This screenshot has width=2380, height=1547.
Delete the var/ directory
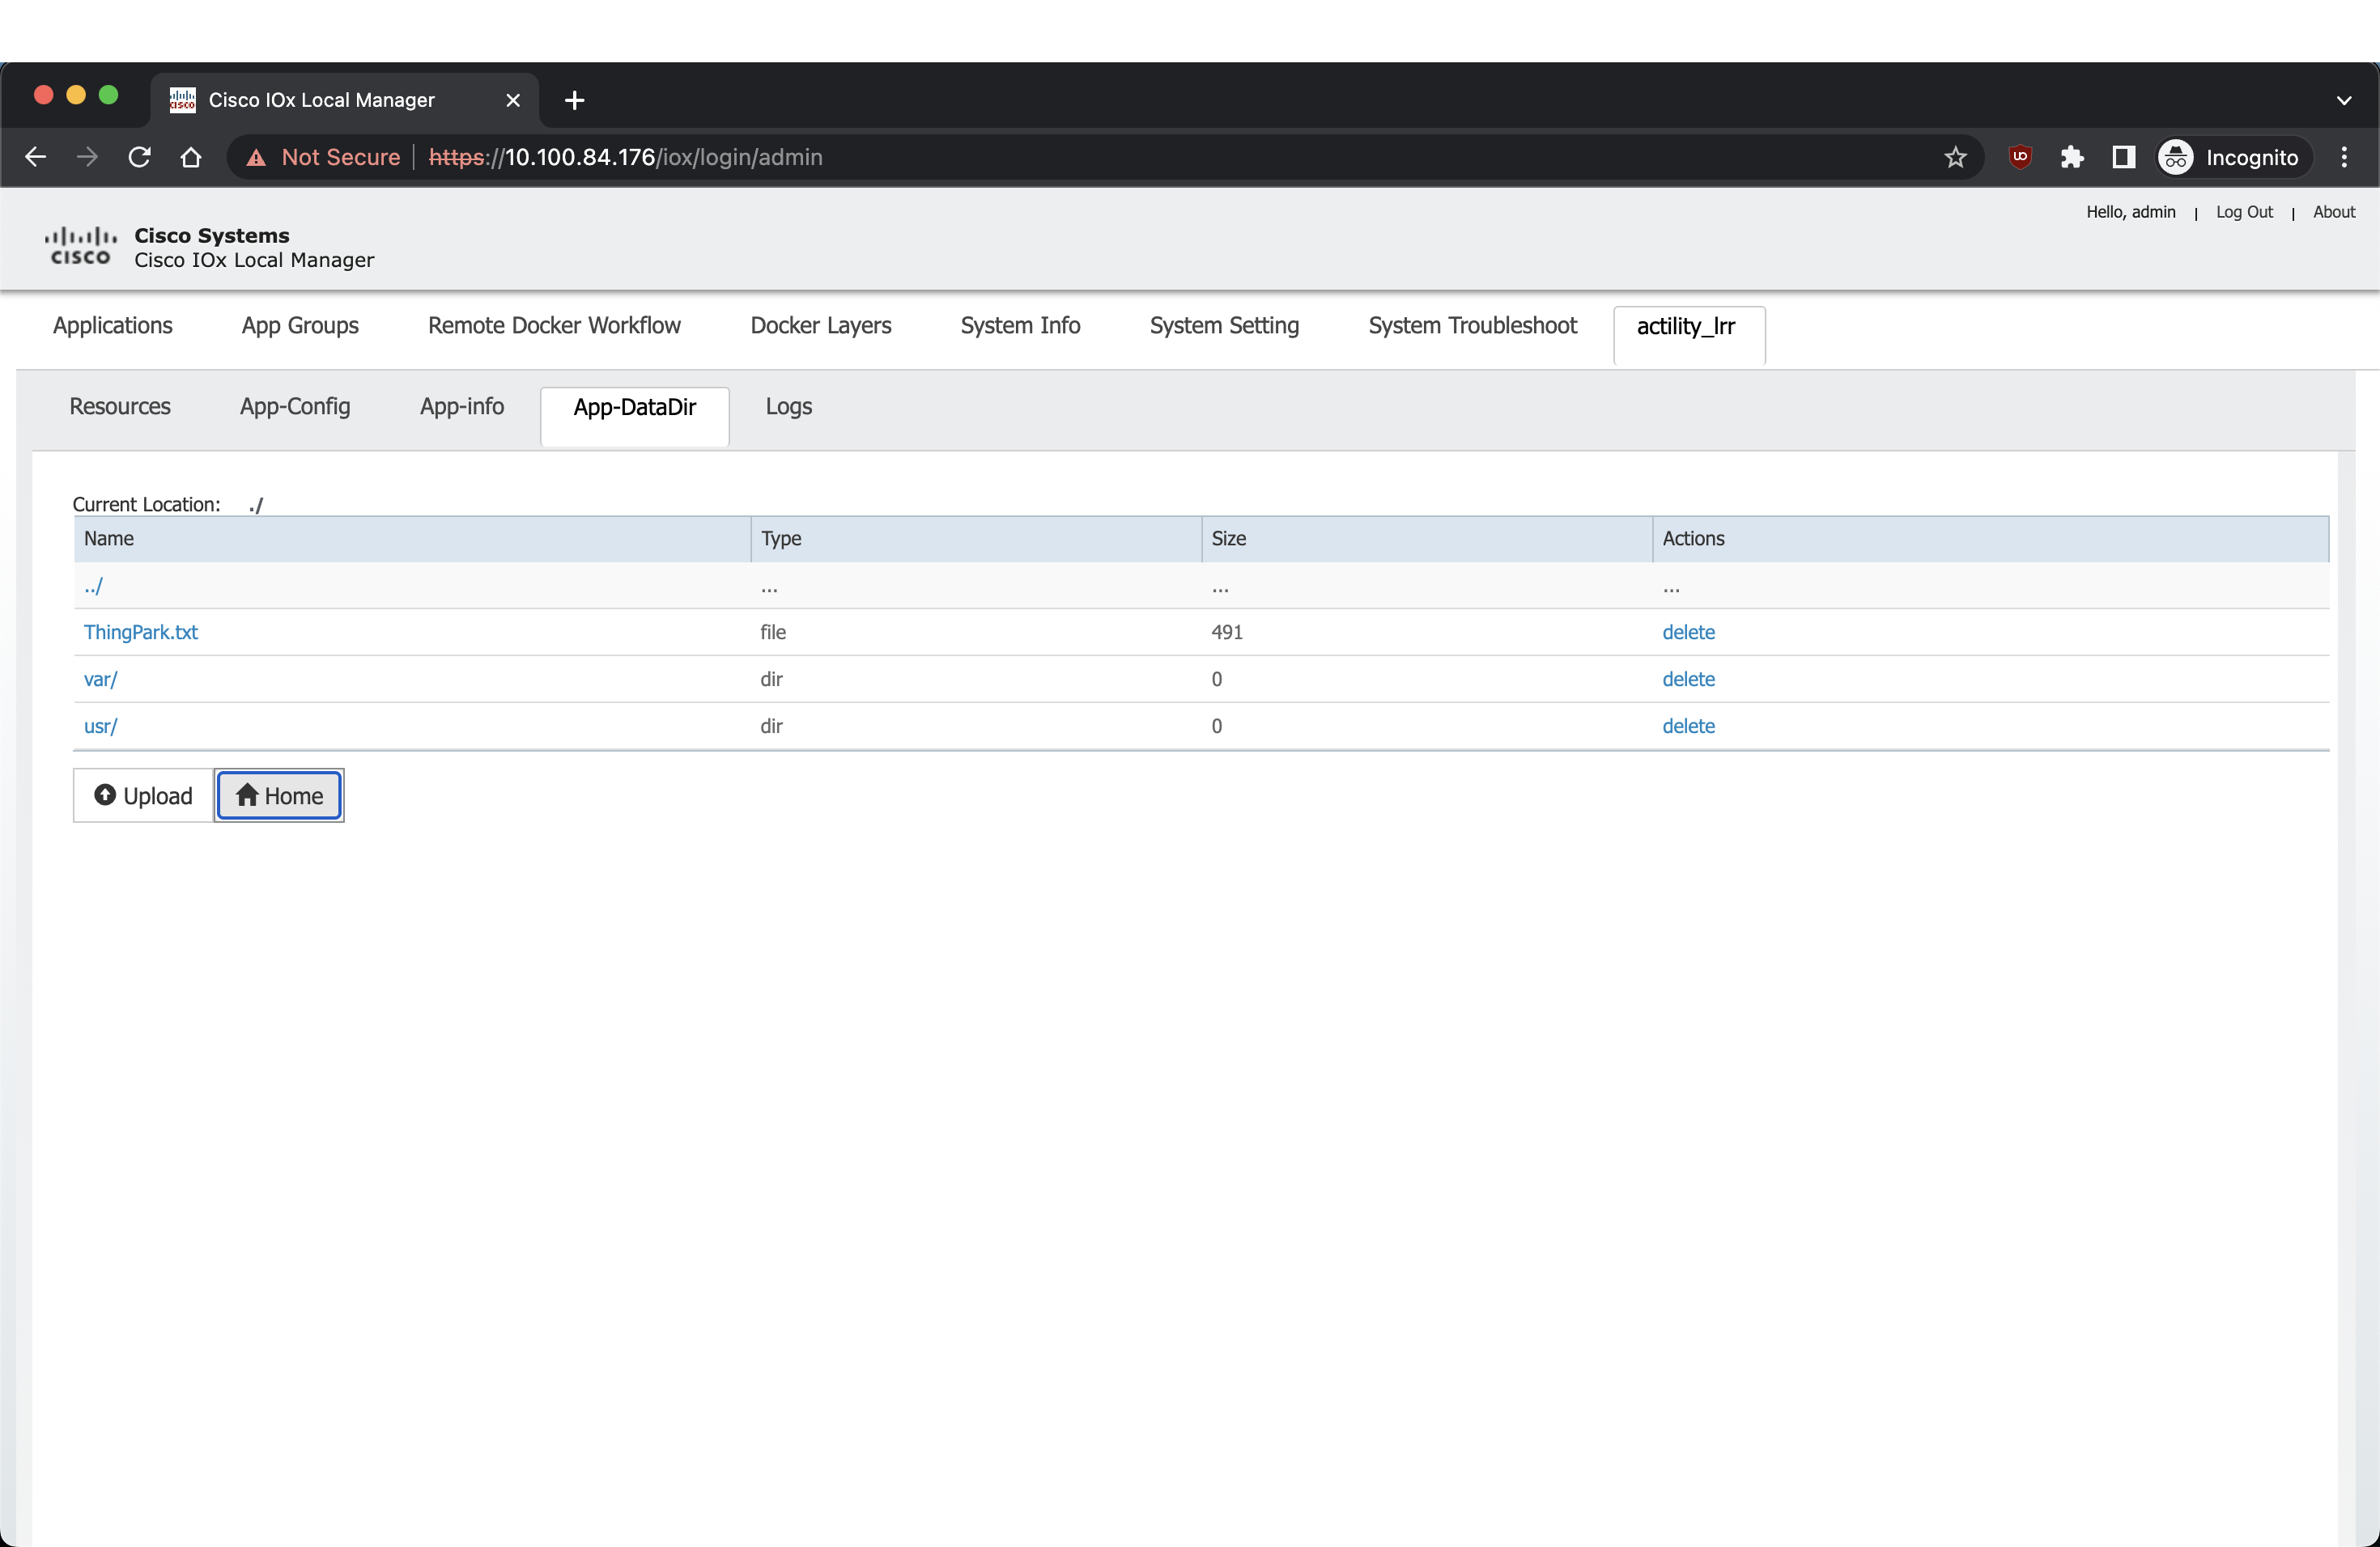tap(1687, 680)
